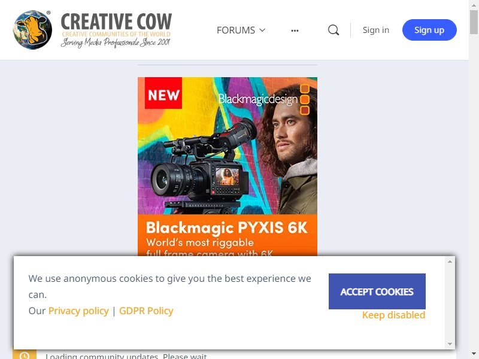479x359 pixels.
Task: Open the search magnifier icon
Action: click(334, 30)
